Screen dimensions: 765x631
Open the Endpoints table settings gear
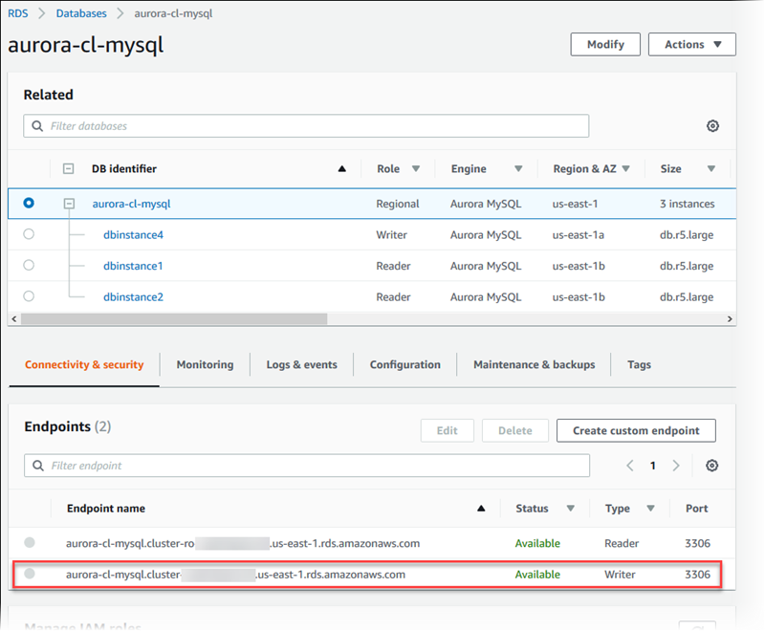[x=712, y=466]
